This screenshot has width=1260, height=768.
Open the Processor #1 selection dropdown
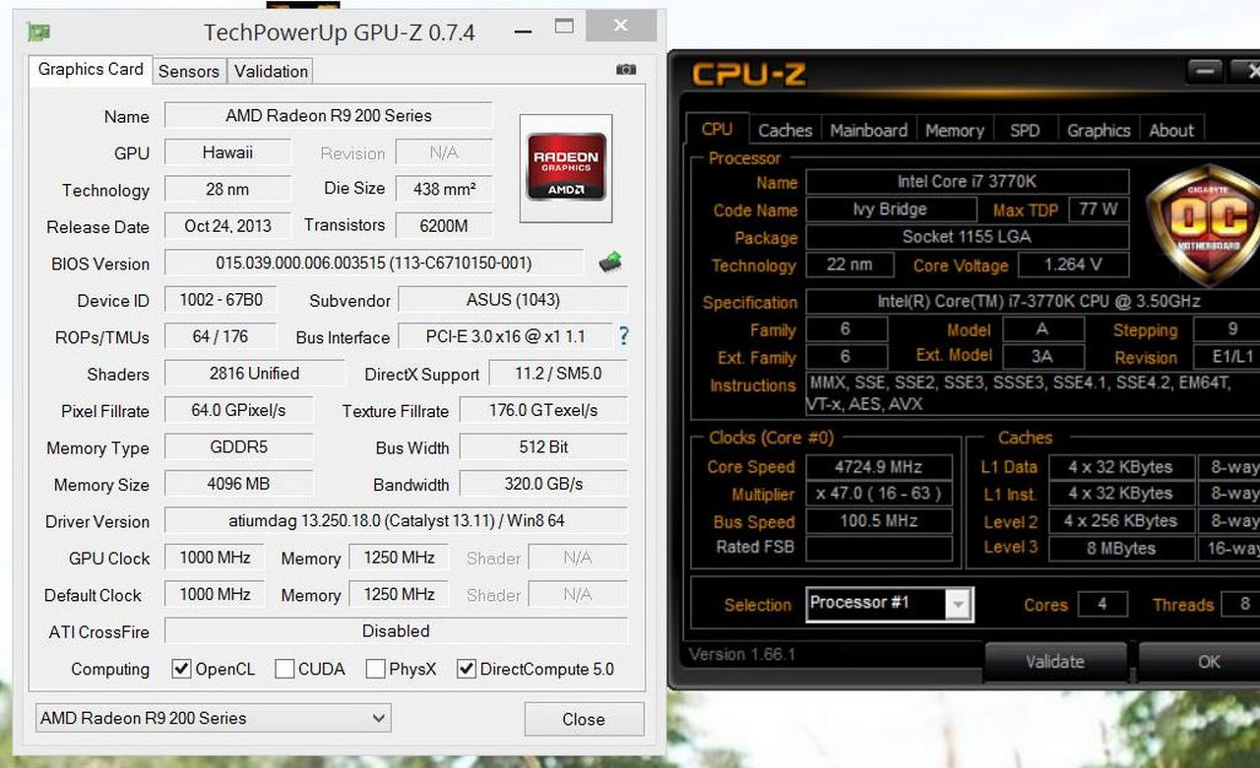point(890,603)
